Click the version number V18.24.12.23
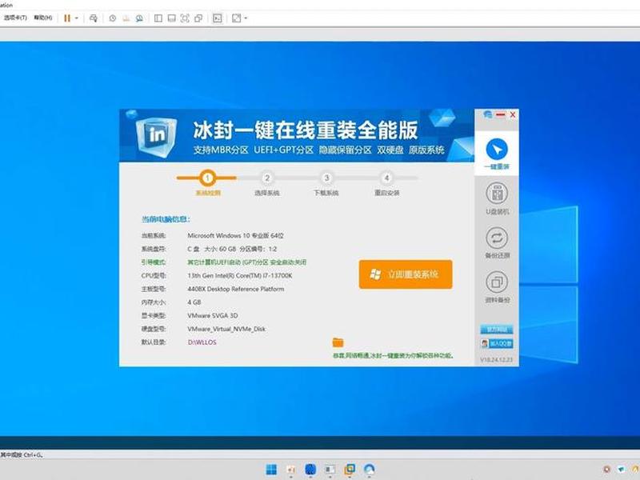 [497, 360]
